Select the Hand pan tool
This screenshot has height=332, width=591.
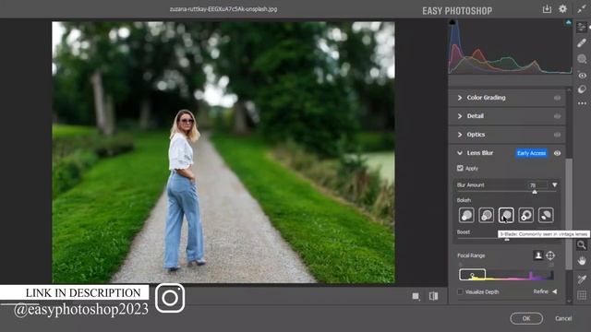coord(582,260)
